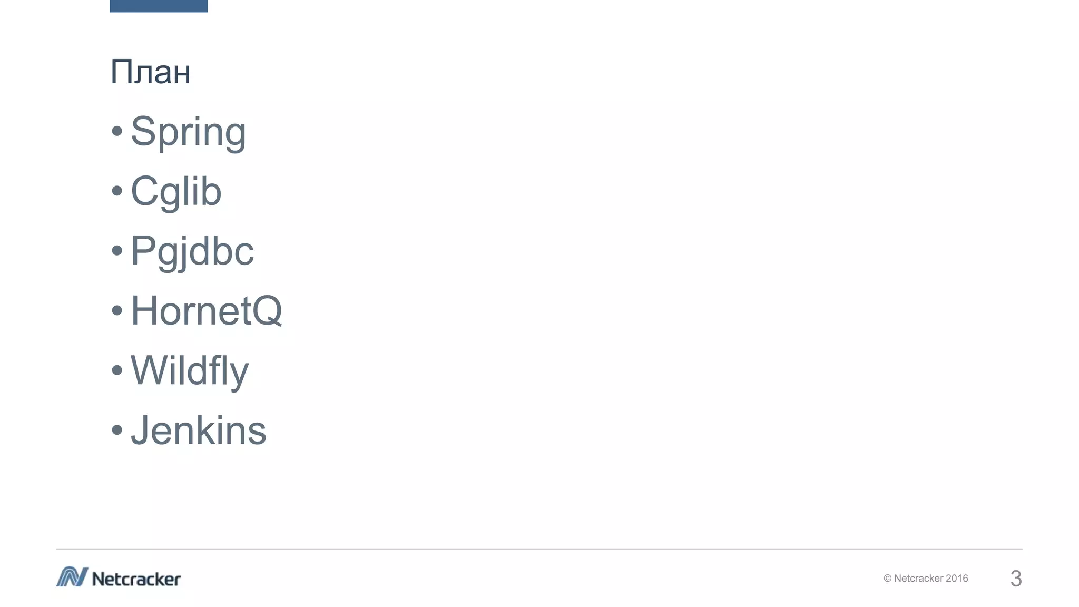The width and height of the screenshot is (1079, 607).
Task: Click the Netcracker wordmark beside the logo
Action: (x=136, y=579)
